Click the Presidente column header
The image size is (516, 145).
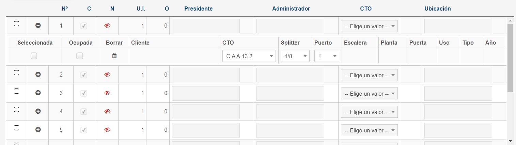point(198,9)
